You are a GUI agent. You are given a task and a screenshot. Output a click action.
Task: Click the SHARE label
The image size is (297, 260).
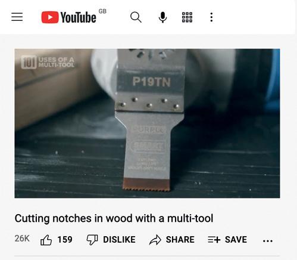[180, 240]
